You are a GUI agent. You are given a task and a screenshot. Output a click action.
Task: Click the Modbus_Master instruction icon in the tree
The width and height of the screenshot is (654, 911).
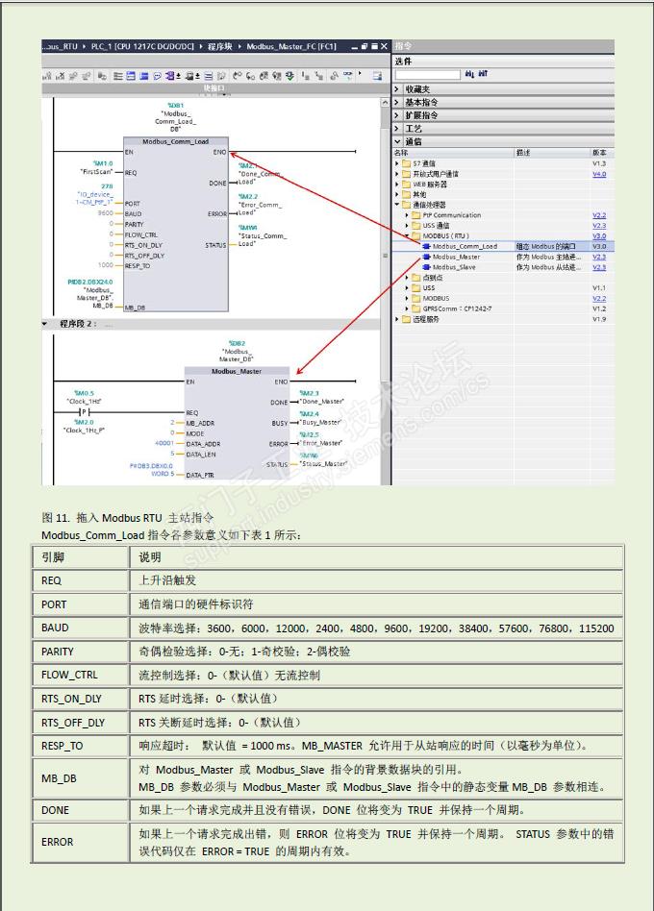pyautogui.click(x=427, y=257)
